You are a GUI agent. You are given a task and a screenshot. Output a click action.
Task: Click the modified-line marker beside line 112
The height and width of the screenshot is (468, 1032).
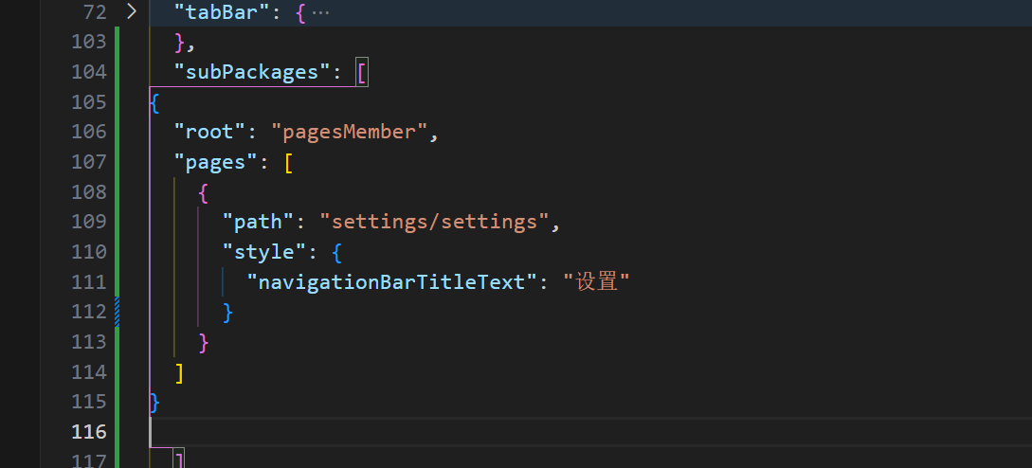[118, 312]
